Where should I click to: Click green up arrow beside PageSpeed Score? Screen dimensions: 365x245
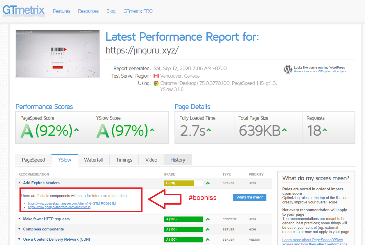point(76,130)
